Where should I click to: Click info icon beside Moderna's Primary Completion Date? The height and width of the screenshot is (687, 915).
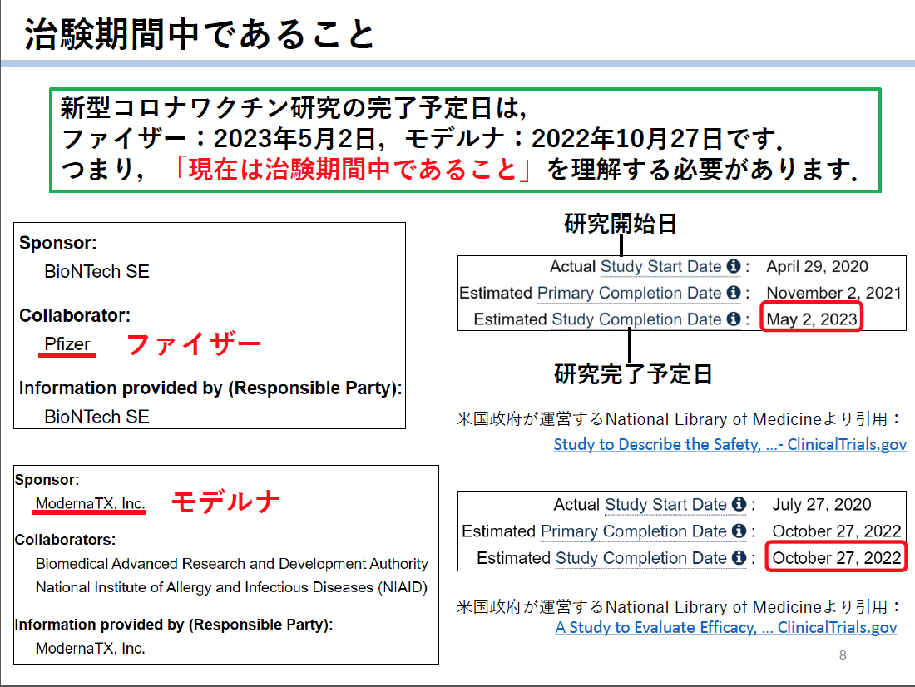coord(739,531)
